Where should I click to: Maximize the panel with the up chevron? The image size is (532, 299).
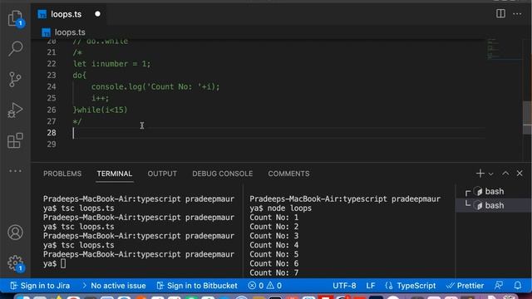(x=505, y=174)
